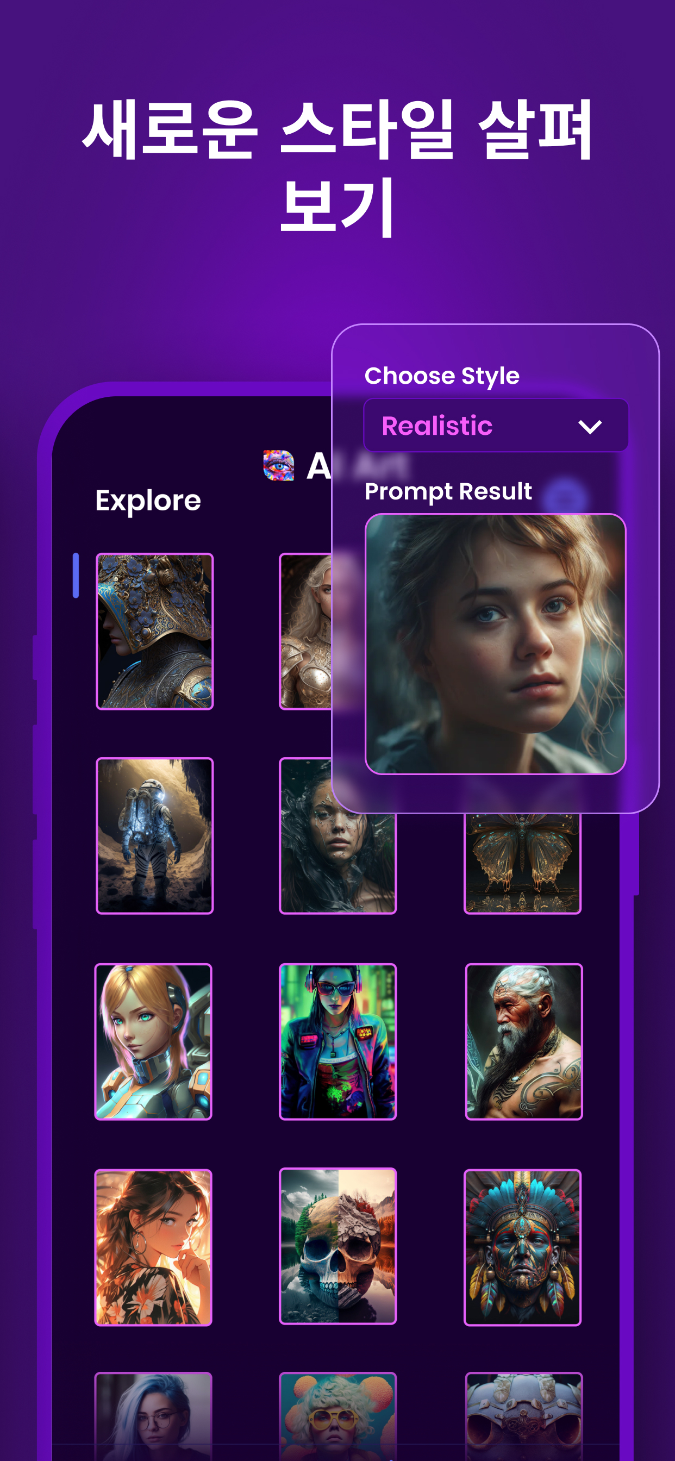Select the pale armored helmet thumbnail

click(x=523, y=1416)
